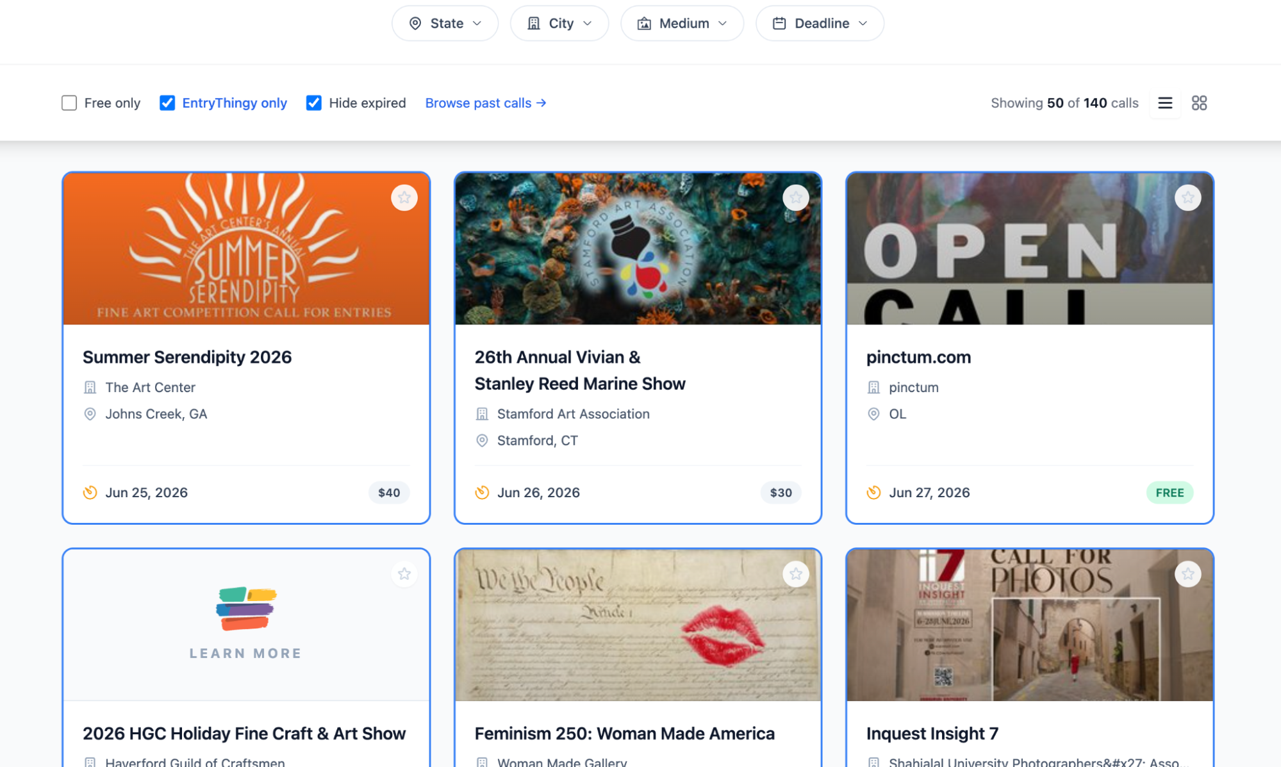Favorite the HGC Holiday Fine Craft card star
Image resolution: width=1281 pixels, height=767 pixels.
point(404,573)
